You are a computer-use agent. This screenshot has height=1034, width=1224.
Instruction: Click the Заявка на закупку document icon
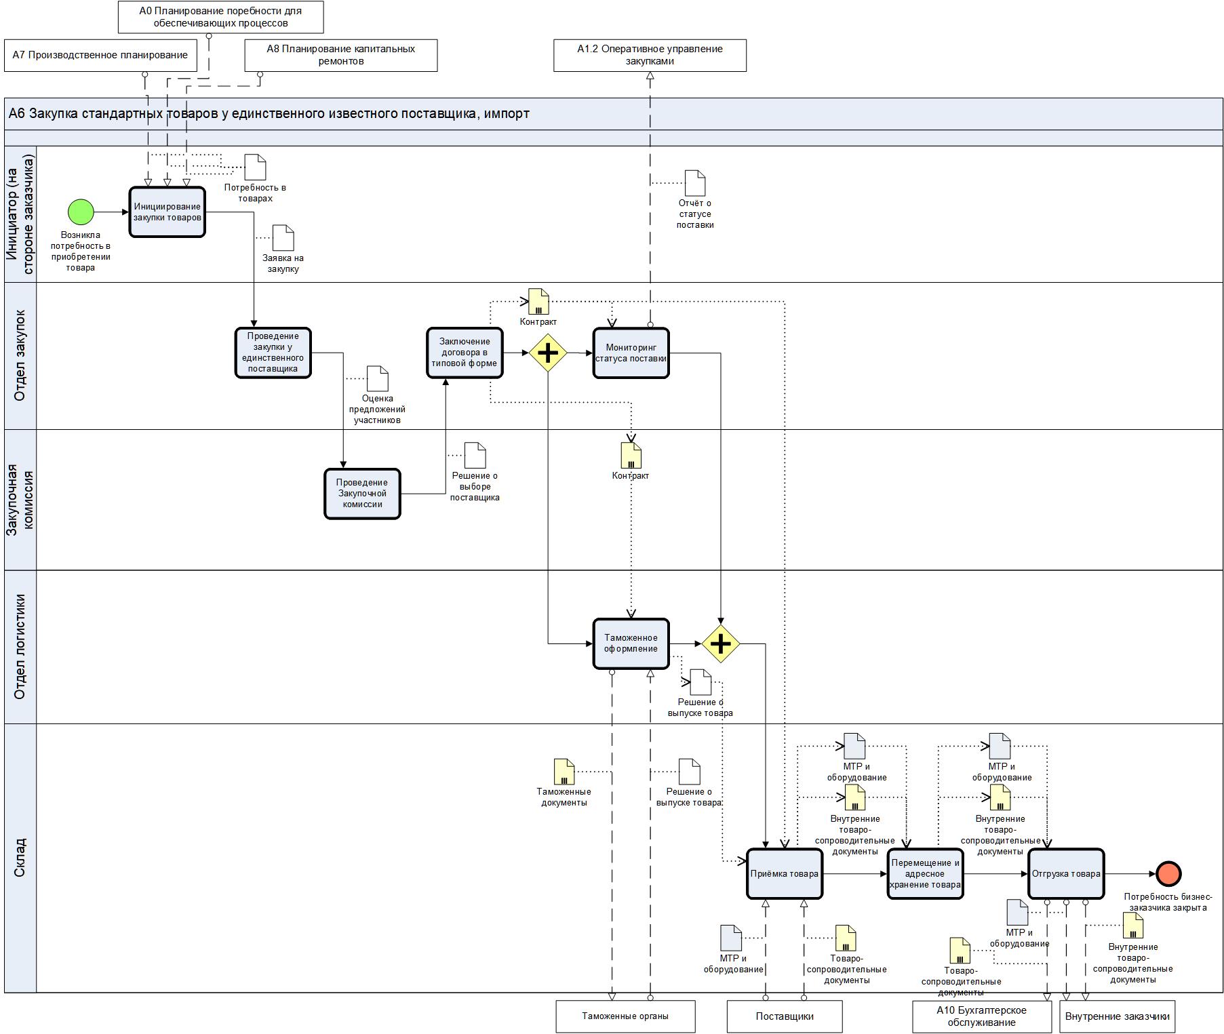283,238
